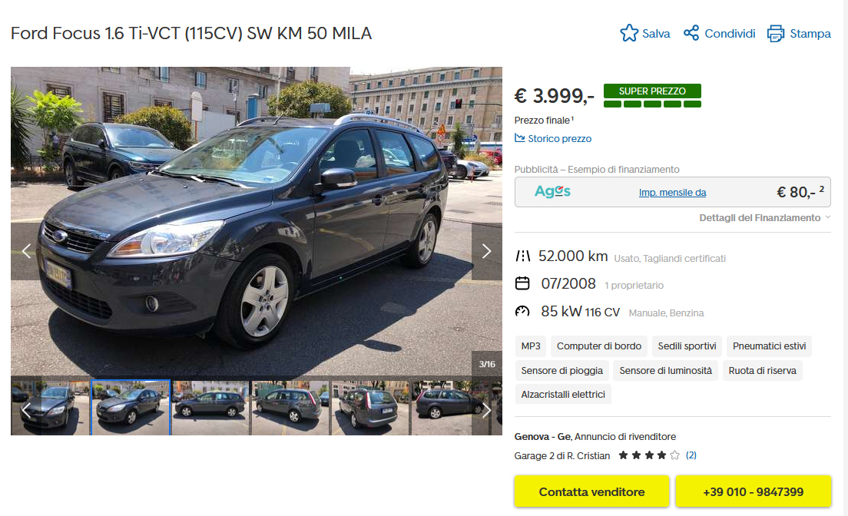Move the thumbnail strip back with left arrow
Viewport: 848px width, 516px height.
point(26,410)
